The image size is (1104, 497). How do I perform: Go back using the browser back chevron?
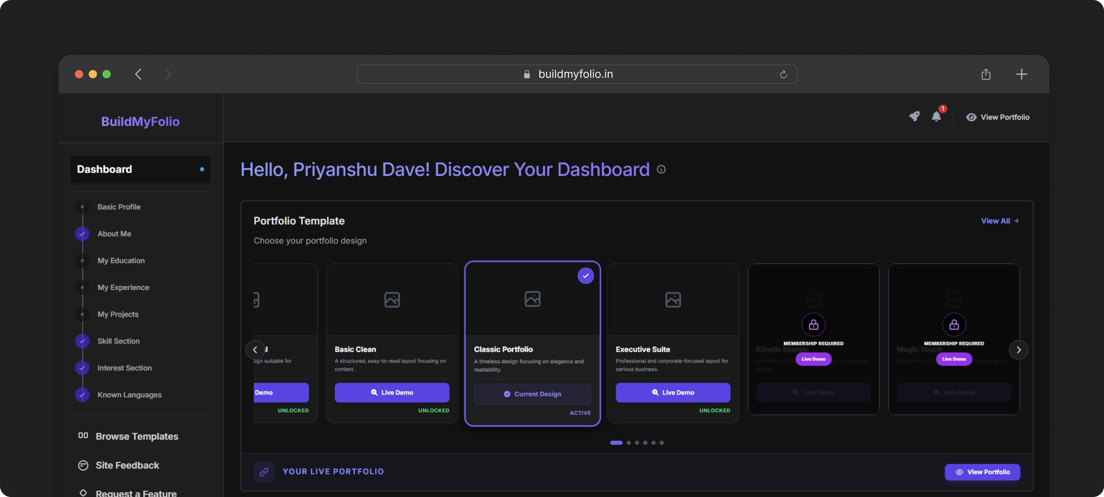[138, 74]
